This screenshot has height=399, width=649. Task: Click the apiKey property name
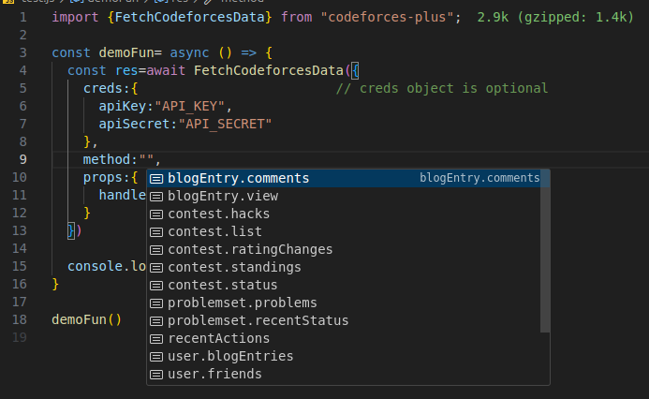tap(122, 107)
